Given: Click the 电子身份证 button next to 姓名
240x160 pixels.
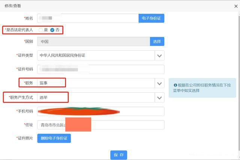Looking at the screenshot, I should tap(151, 18).
